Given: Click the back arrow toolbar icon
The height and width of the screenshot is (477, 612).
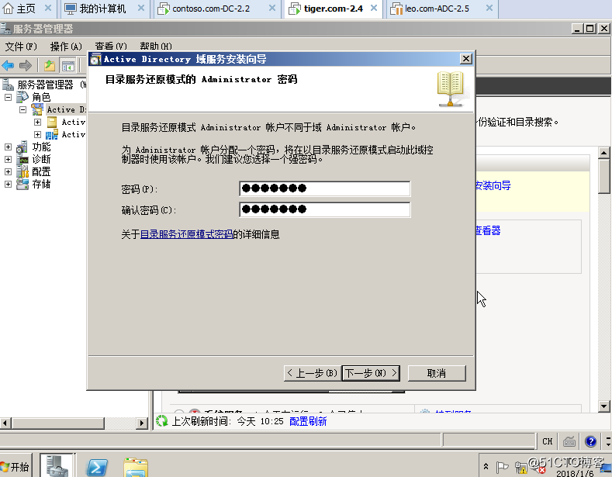Looking at the screenshot, I should point(8,65).
